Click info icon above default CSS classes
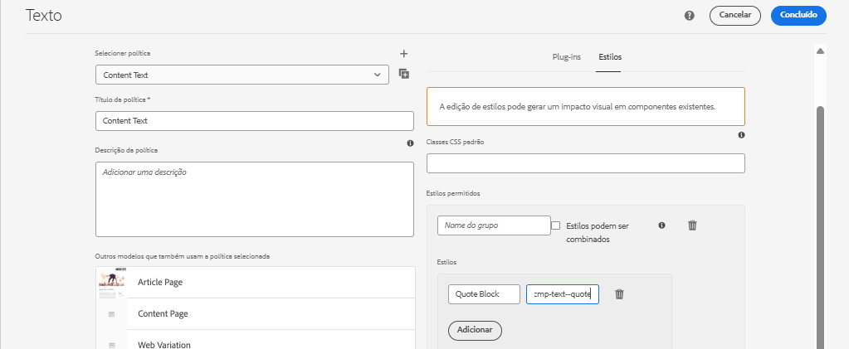 (x=741, y=135)
